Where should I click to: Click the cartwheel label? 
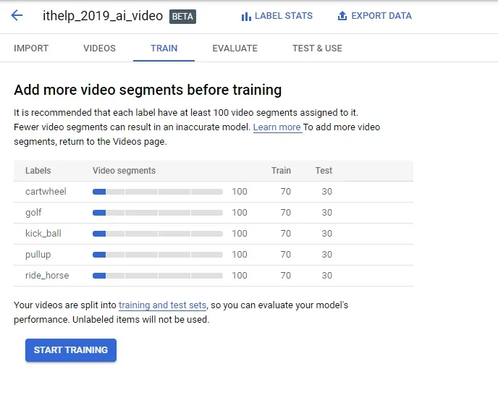tap(46, 192)
